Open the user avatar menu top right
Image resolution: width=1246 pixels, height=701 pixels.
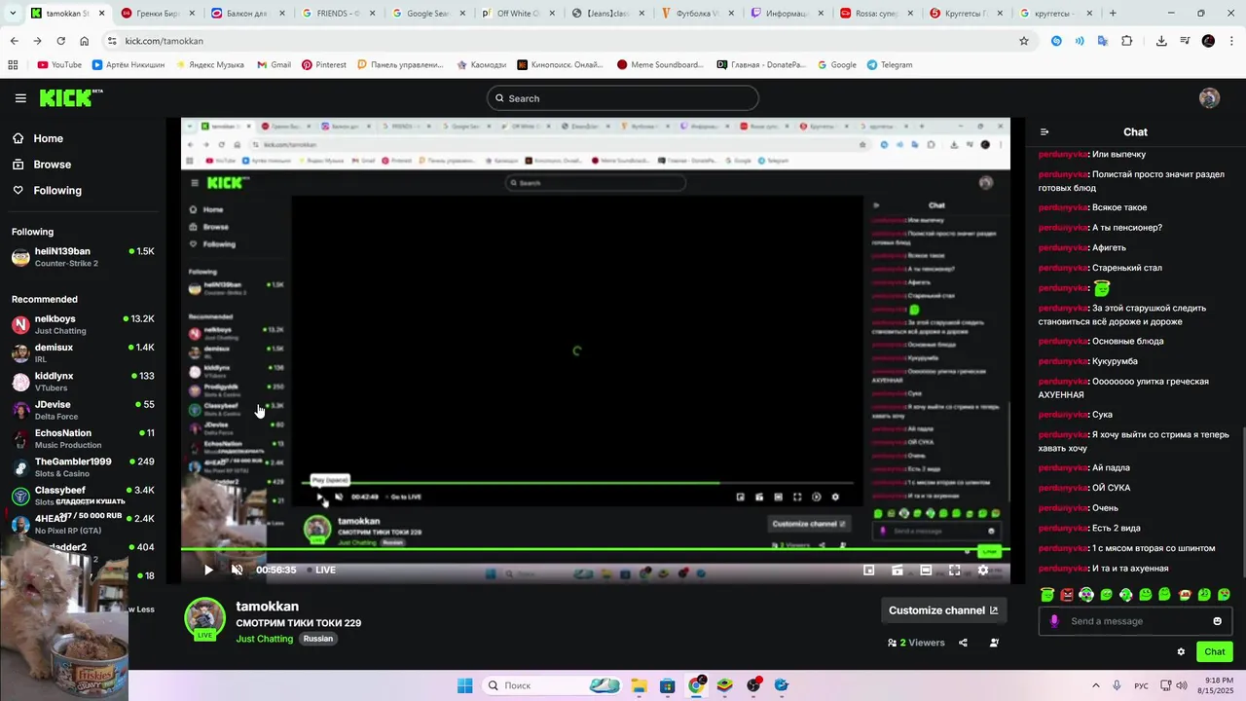click(1209, 98)
